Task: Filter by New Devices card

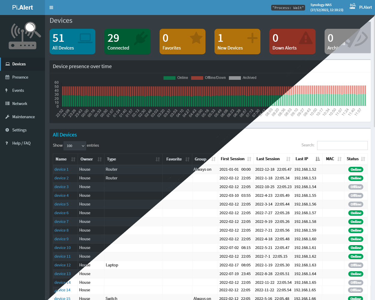Action: pyautogui.click(x=237, y=42)
